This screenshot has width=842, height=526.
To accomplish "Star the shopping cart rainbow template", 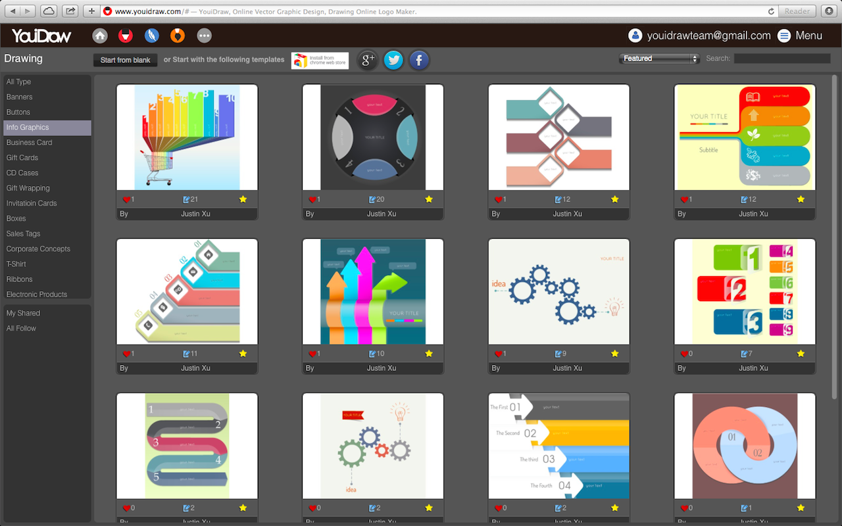I will pyautogui.click(x=243, y=199).
